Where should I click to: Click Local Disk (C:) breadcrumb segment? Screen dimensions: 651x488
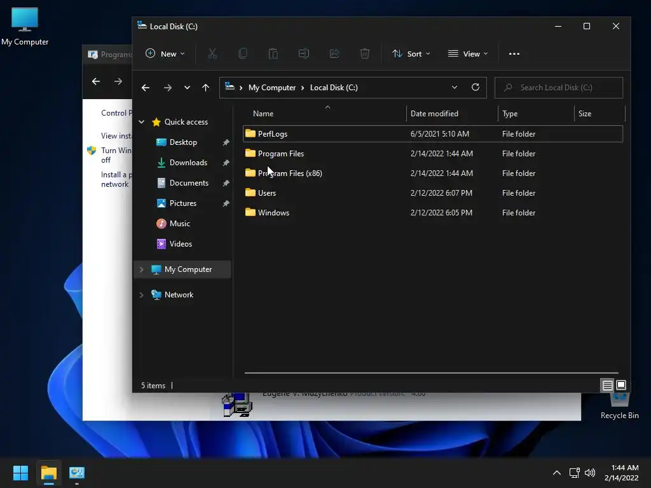pyautogui.click(x=334, y=88)
